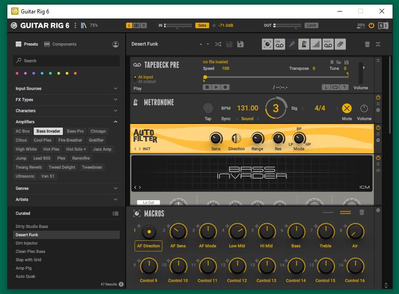The image size is (399, 294).
Task: Toggle Tapedeck loop button
Action: point(335,87)
